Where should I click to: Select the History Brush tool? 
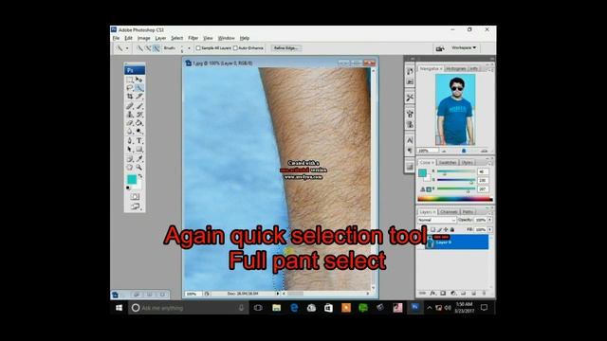[x=139, y=115]
